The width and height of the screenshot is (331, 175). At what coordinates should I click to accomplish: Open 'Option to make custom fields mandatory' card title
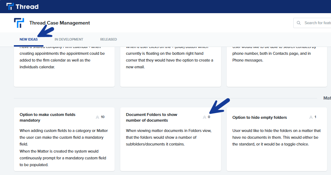pos(47,117)
